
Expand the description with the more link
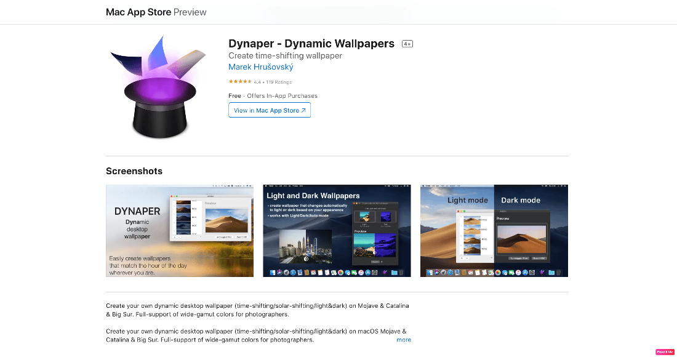404,339
